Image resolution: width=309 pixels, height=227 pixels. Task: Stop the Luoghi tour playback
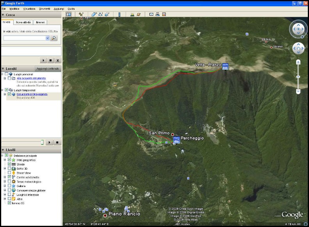57,142
